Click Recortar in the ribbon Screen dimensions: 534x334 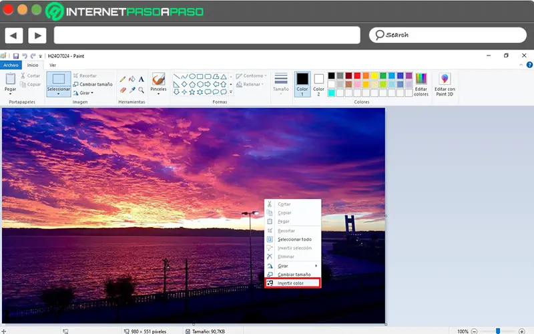(85, 75)
